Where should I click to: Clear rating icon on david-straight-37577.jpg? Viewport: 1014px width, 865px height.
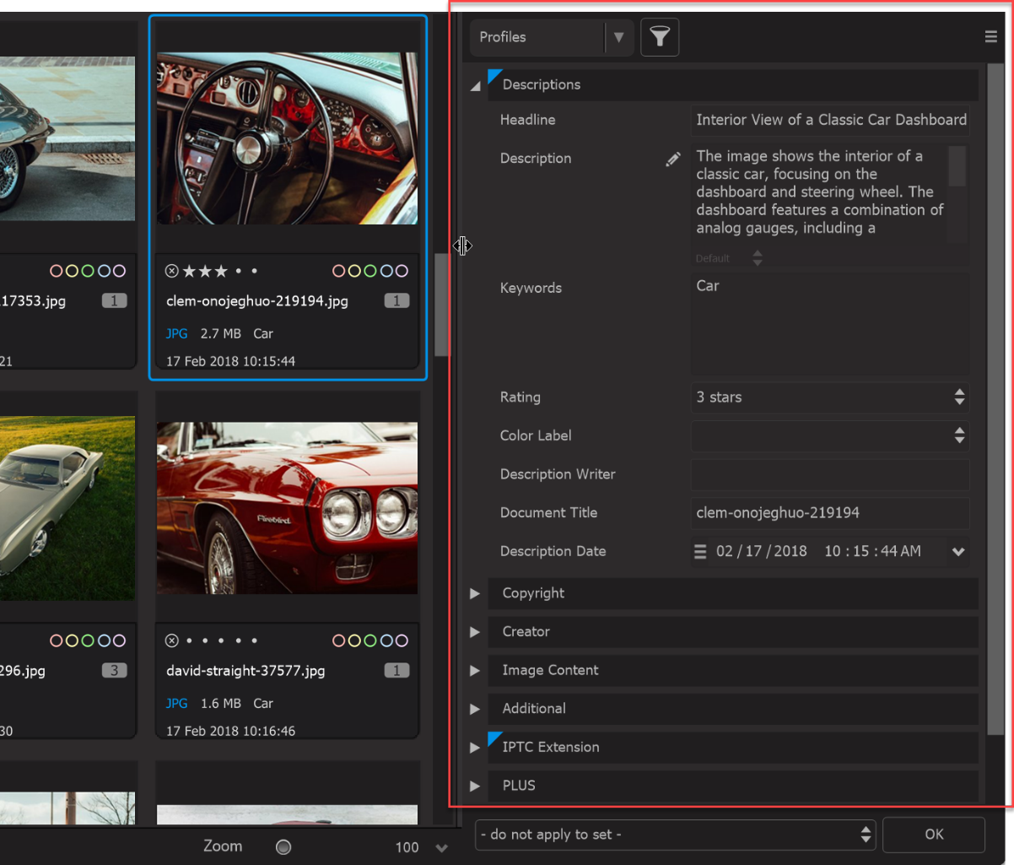[x=172, y=641]
